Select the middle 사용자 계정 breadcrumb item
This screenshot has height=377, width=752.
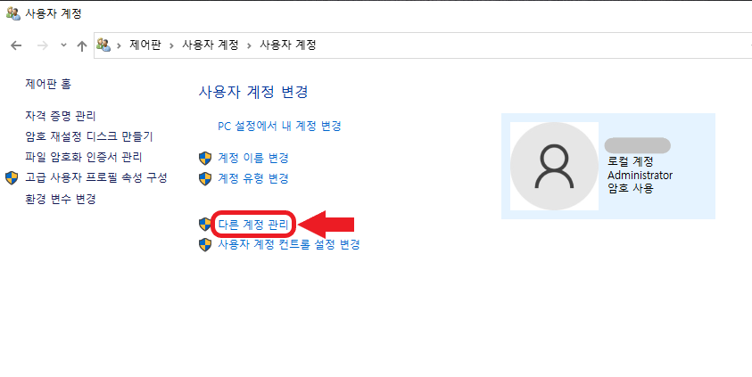coord(211,45)
